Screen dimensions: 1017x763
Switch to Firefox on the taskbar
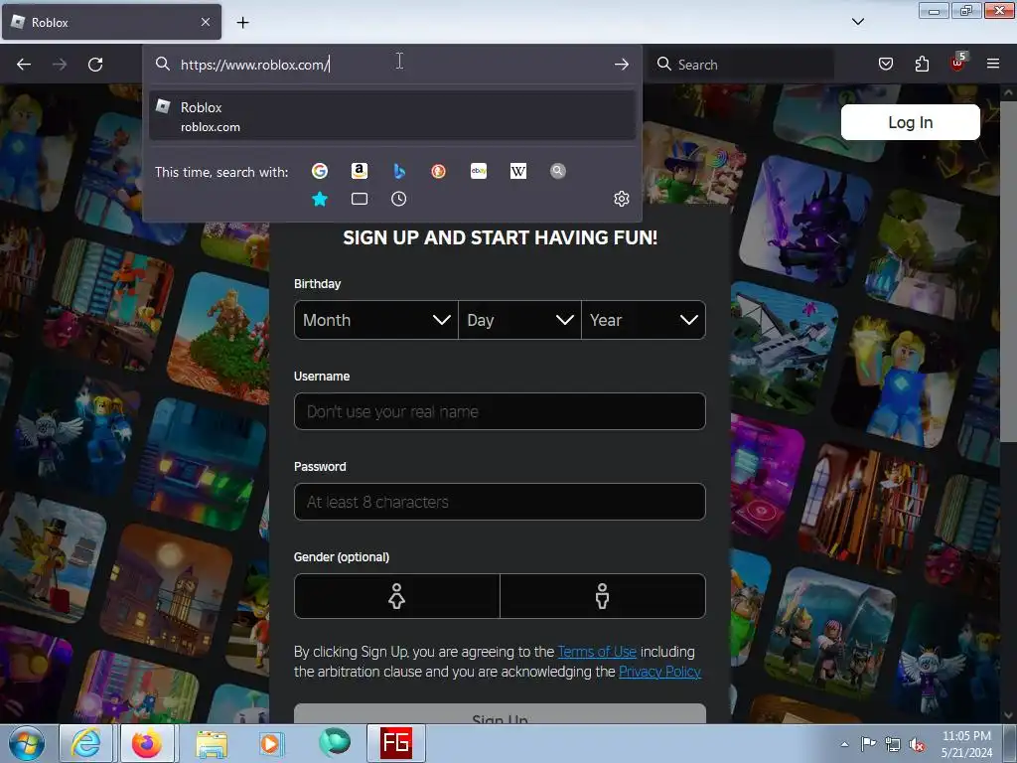coord(147,743)
